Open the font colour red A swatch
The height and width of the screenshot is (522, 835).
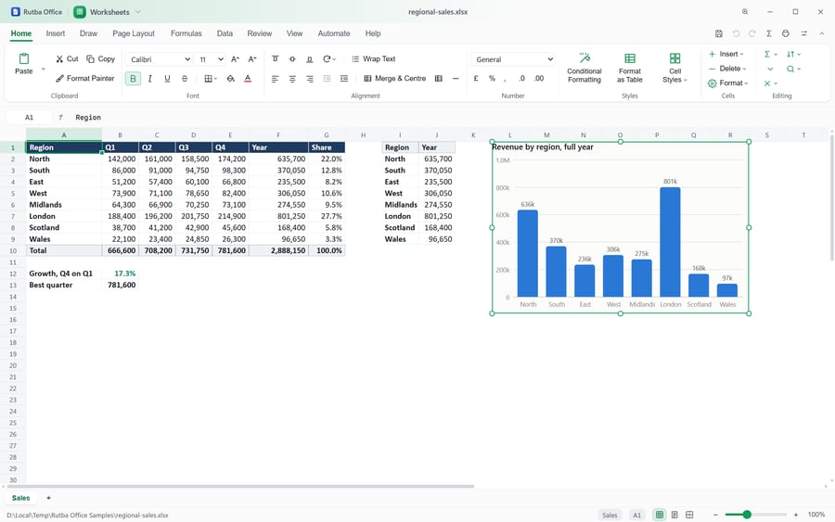click(248, 79)
